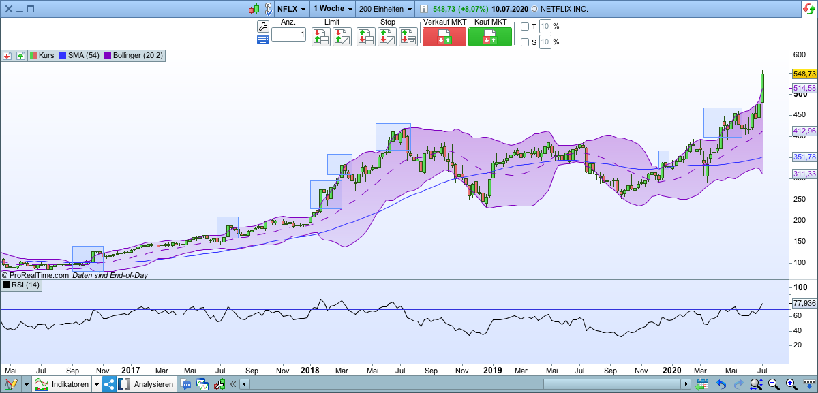Click inside the Anz. quantity field
Screen dimensions: 818x393
[288, 34]
